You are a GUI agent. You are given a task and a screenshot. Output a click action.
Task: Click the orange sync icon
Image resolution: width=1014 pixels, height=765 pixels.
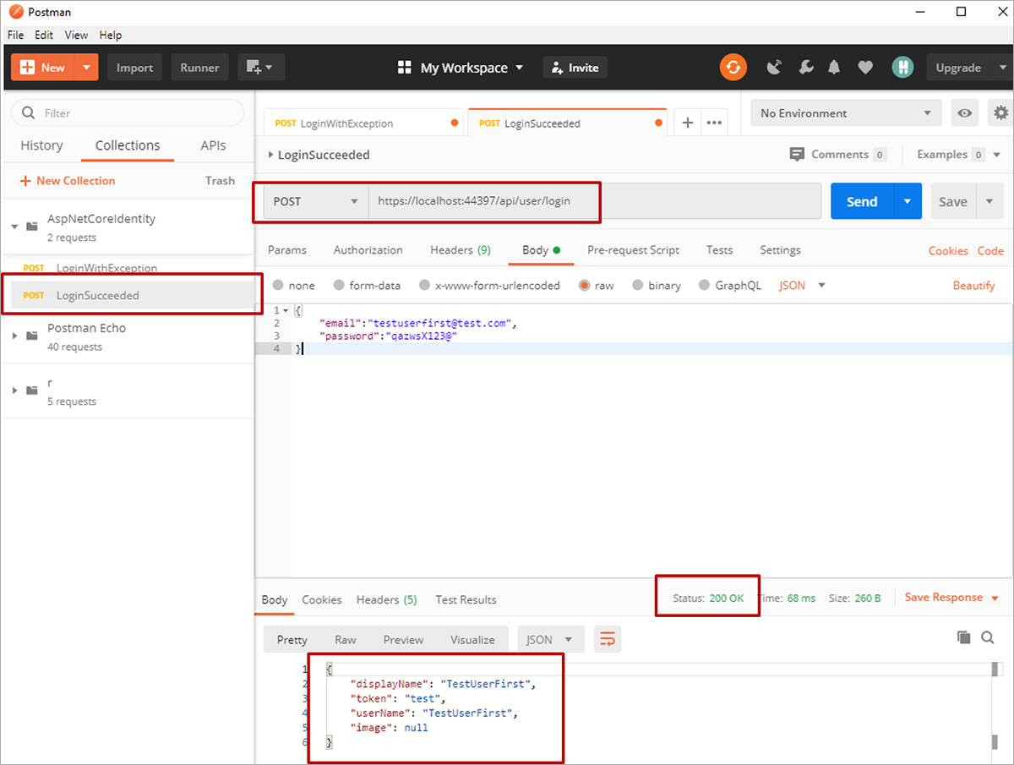pos(733,68)
